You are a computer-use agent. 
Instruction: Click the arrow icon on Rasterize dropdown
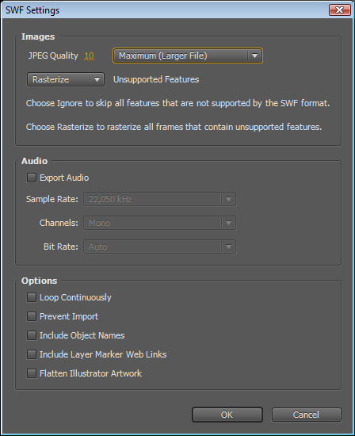click(x=97, y=79)
